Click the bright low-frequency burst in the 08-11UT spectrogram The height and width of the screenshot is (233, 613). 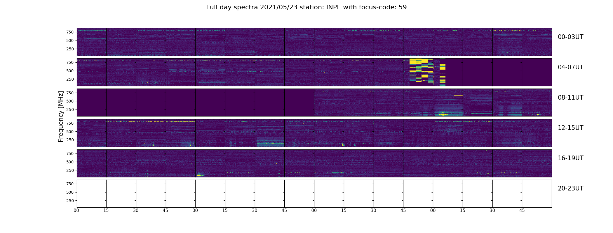pyautogui.click(x=443, y=114)
